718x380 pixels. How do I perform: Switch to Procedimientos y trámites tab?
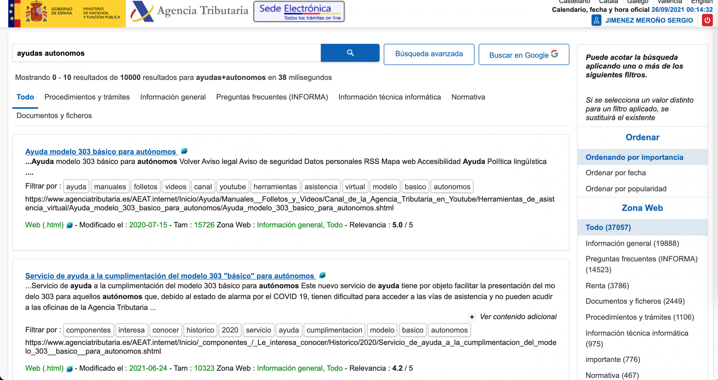point(87,97)
